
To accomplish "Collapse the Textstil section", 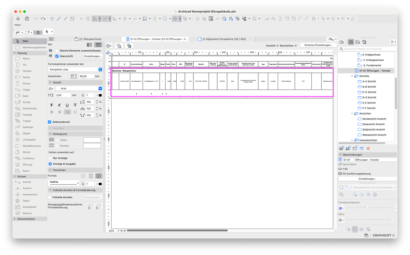I will [x=50, y=82].
